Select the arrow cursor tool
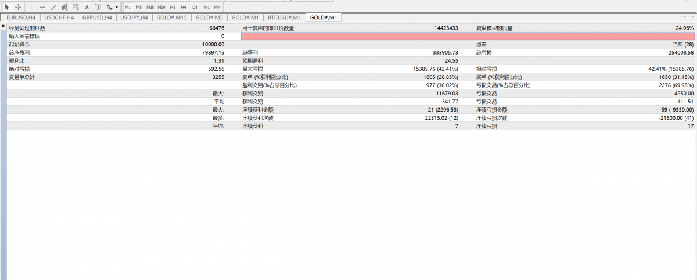This screenshot has height=280, width=697. 7,7
